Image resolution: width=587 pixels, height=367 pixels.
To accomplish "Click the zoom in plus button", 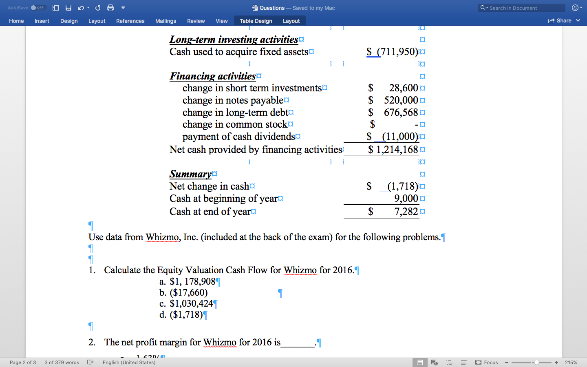I will click(x=556, y=362).
